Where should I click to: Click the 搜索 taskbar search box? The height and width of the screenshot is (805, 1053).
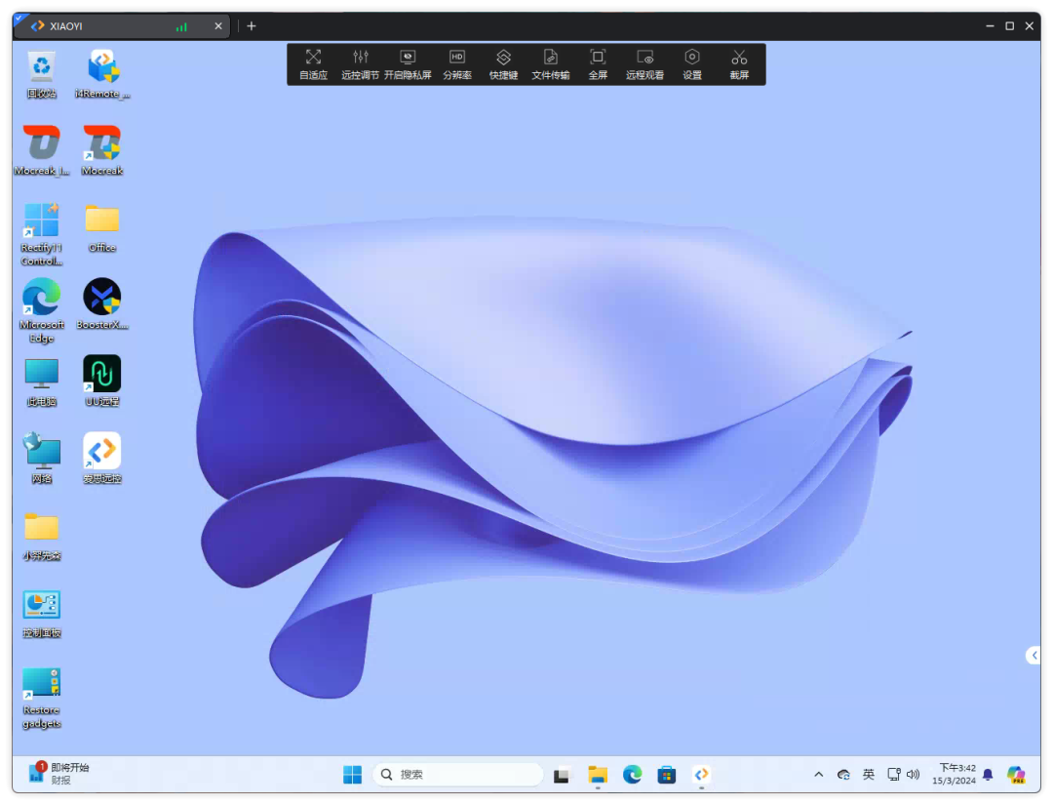[x=458, y=775]
